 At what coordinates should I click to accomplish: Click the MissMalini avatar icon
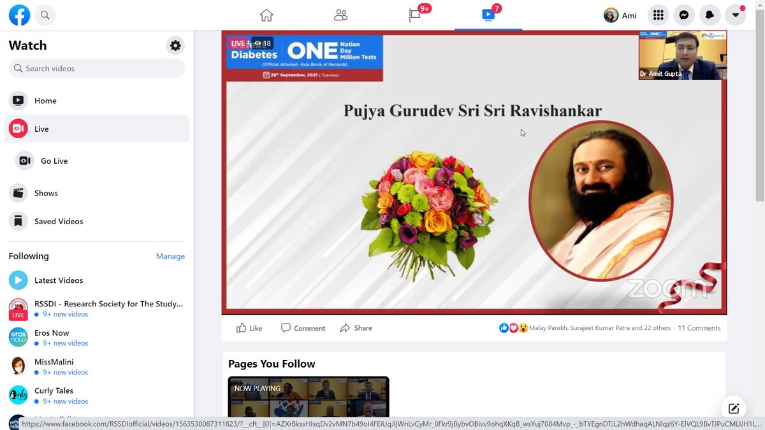click(x=18, y=366)
